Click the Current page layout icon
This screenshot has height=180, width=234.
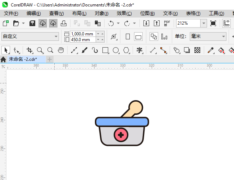[164, 37]
